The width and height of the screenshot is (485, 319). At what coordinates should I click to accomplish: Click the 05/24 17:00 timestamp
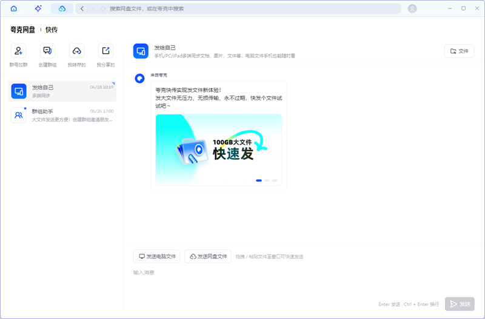pyautogui.click(x=101, y=111)
